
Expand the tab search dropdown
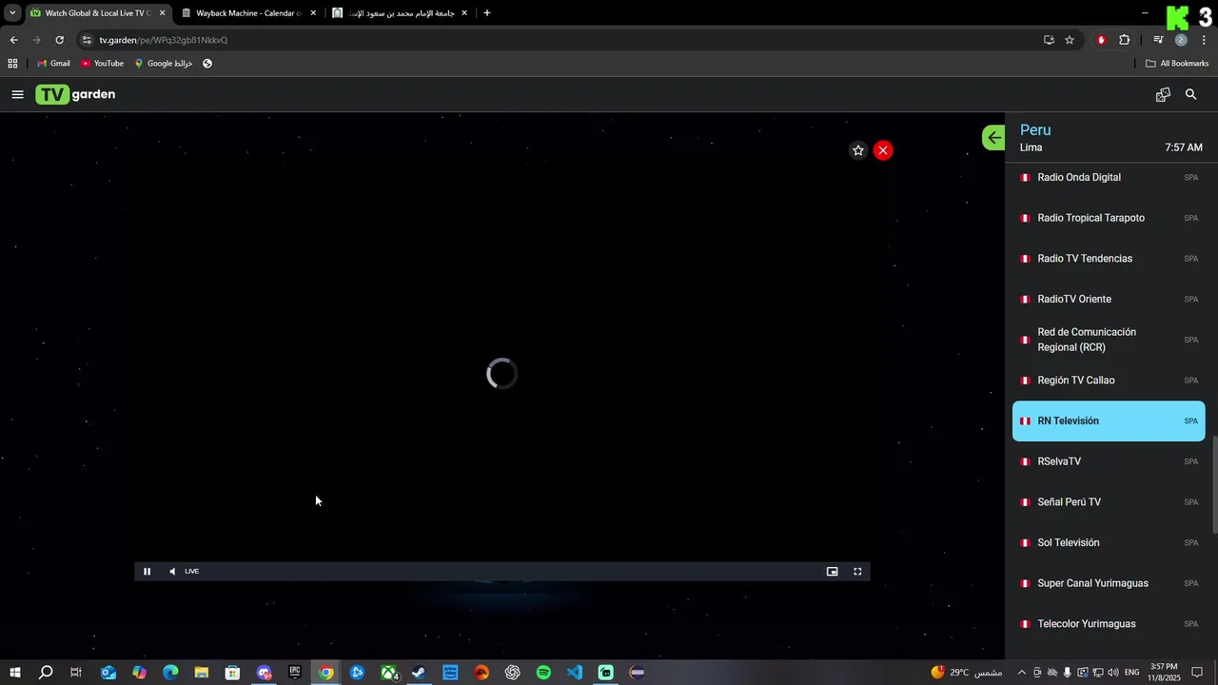[12, 13]
